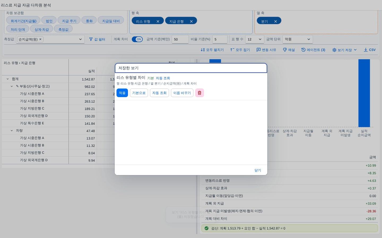
Task: Select 회계기간(지급월) dimension chip
Action: (x=23, y=21)
